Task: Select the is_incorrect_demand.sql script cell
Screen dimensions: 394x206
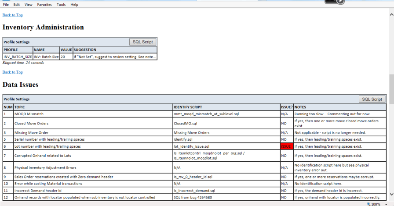Action: tap(226, 191)
